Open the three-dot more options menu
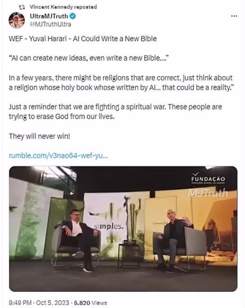Viewport: 245px width, 308px height. 234,16
